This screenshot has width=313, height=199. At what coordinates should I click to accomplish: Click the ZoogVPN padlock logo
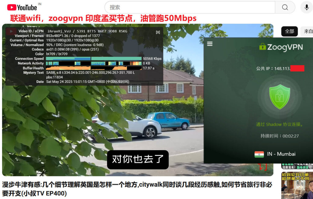tap(263, 47)
